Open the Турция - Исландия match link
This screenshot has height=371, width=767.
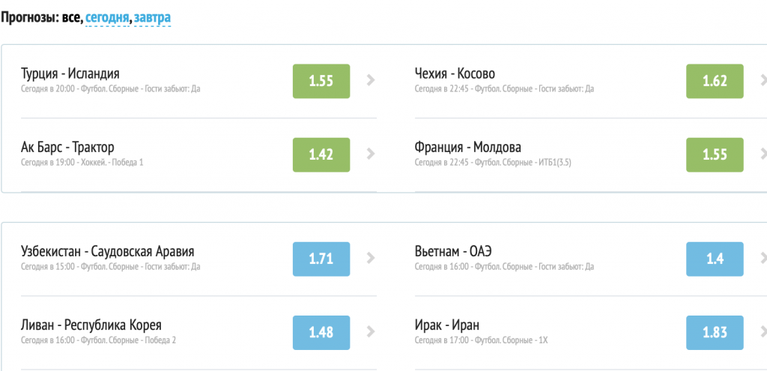[70, 73]
